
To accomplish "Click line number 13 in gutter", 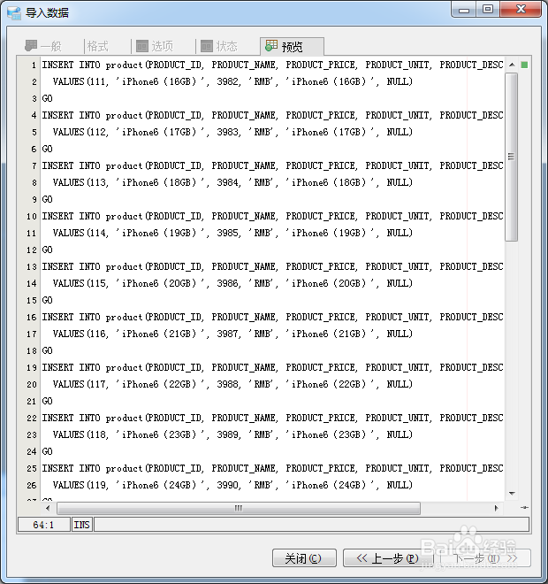I will point(32,267).
